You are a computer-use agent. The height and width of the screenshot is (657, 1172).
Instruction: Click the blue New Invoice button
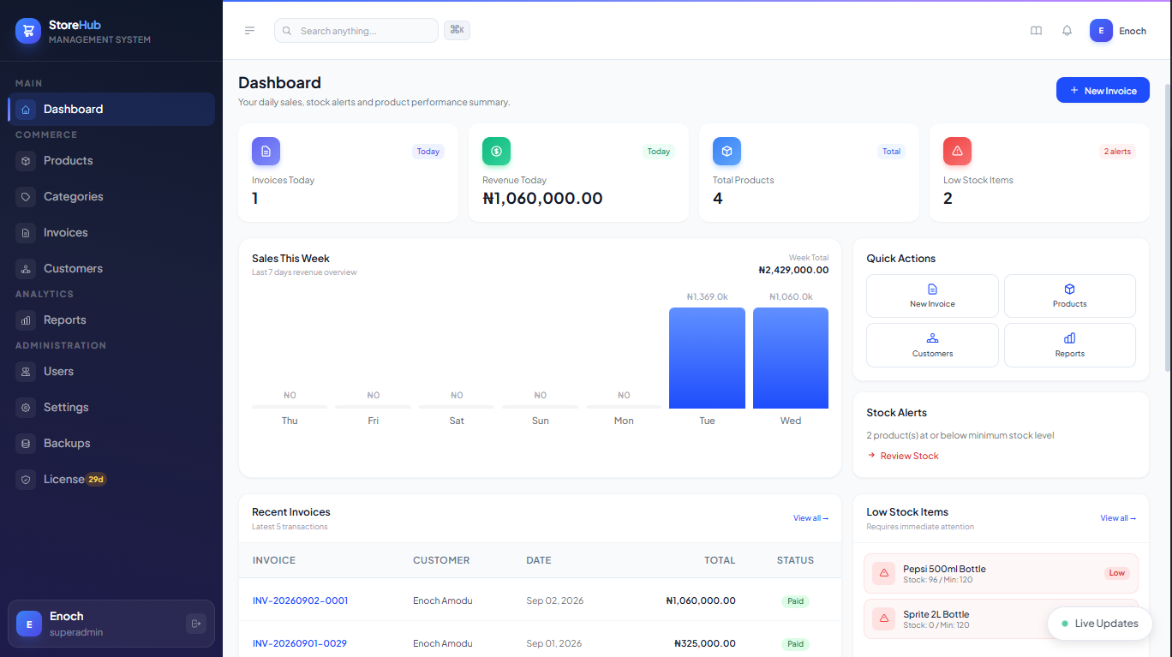(1103, 90)
